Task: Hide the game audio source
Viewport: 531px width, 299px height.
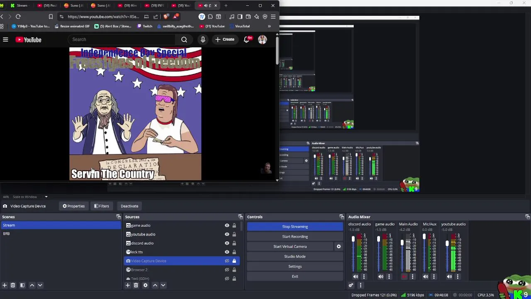Action: coord(227,225)
